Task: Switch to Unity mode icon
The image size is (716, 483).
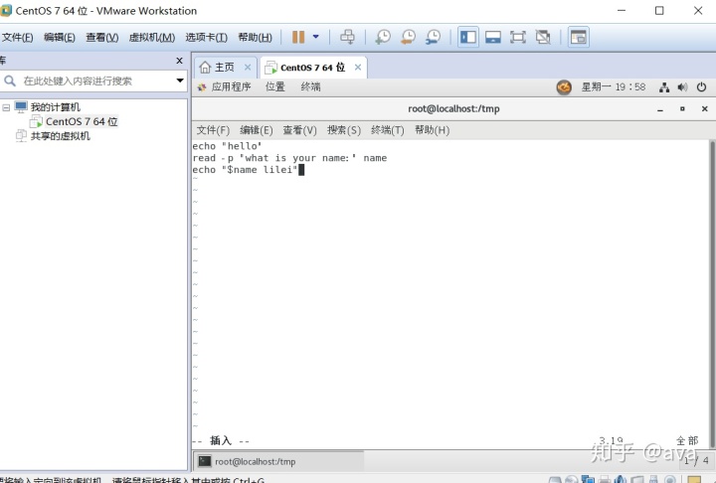Action: (x=543, y=37)
